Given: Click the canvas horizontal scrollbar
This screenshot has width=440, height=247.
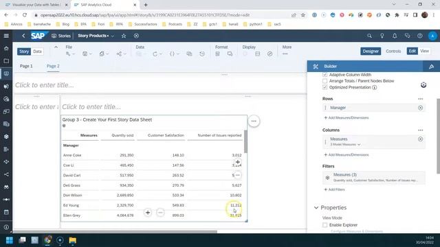Looking at the screenshot, I should 115,232.
